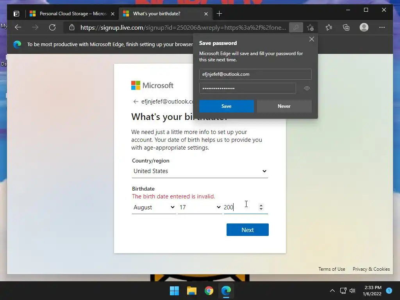The height and width of the screenshot is (300, 400).
Task: Open volume control tray icon
Action: [352, 291]
